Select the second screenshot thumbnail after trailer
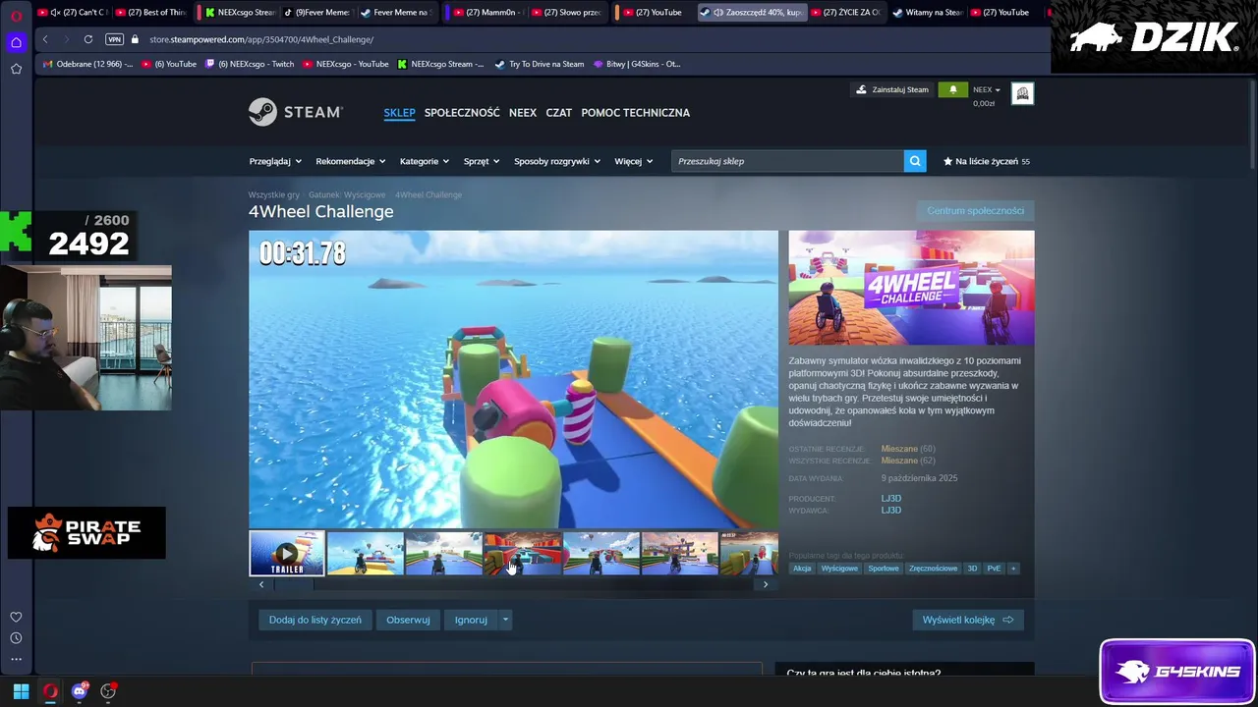The width and height of the screenshot is (1258, 707). pyautogui.click(x=444, y=553)
